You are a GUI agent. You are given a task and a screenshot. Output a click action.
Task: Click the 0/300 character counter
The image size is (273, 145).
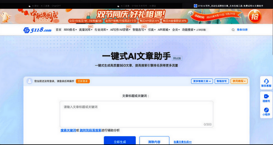pyautogui.click(x=207, y=124)
